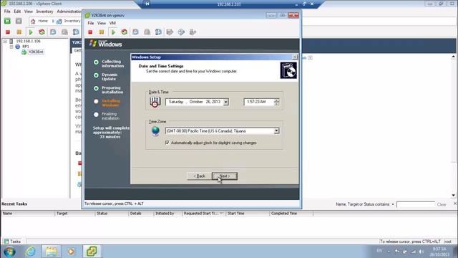Select the RP1 resource pool in tree

tap(26, 47)
